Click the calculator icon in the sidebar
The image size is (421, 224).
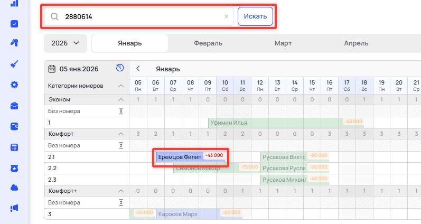tap(14, 147)
